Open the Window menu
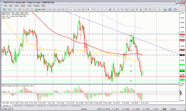186x111 pixels. 36,6
